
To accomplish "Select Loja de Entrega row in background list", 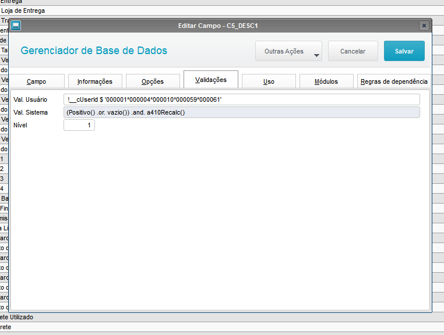I will pyautogui.click(x=222, y=10).
